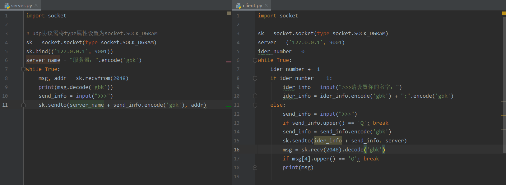
Task: Click fold end marker on client.py line 18
Action: (x=255, y=168)
